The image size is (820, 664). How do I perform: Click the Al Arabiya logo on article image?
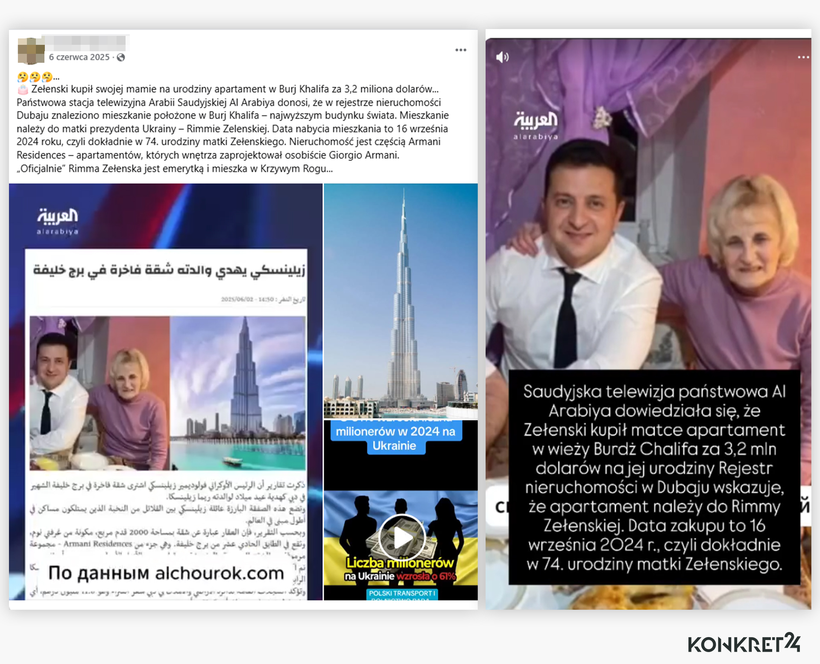[x=58, y=221]
